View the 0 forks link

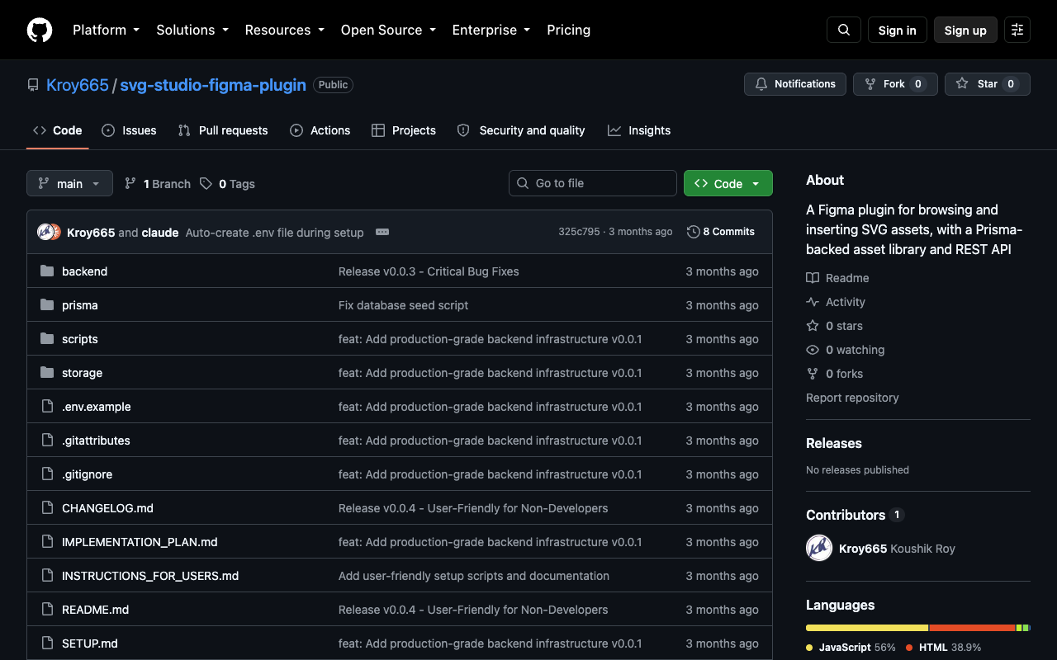(x=834, y=374)
